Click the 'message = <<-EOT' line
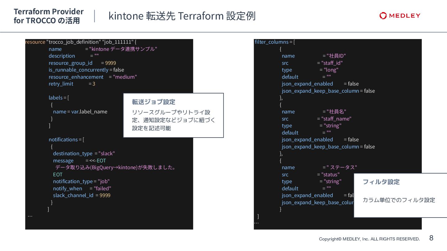The height and width of the screenshot is (251, 447). [x=79, y=161]
